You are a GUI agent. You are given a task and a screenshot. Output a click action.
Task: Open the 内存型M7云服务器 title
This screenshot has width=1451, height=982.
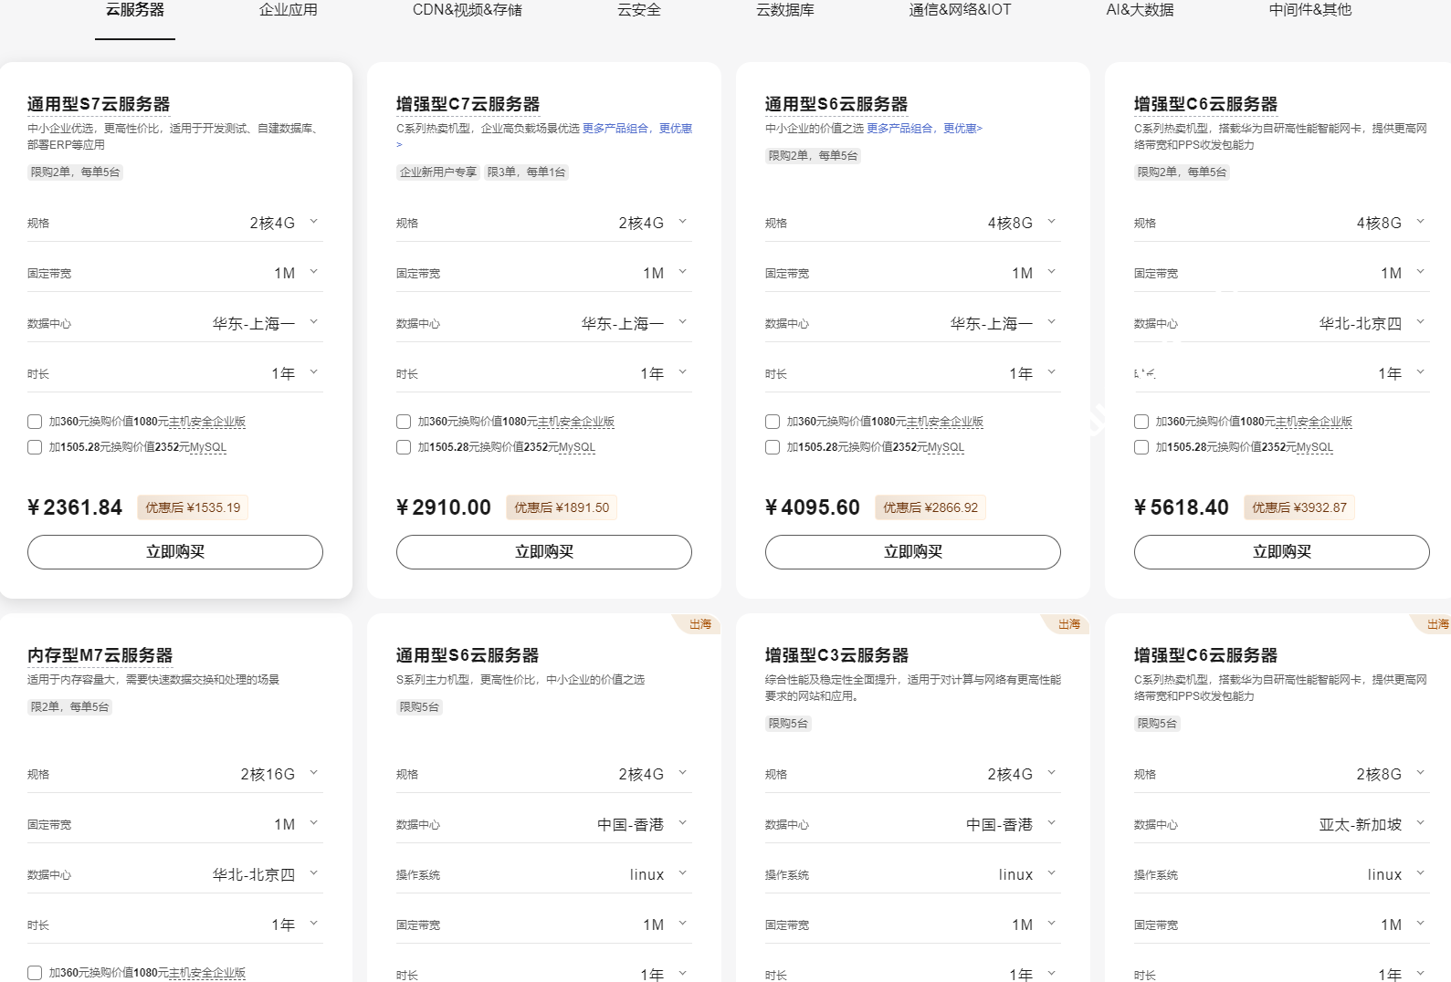pos(100,655)
